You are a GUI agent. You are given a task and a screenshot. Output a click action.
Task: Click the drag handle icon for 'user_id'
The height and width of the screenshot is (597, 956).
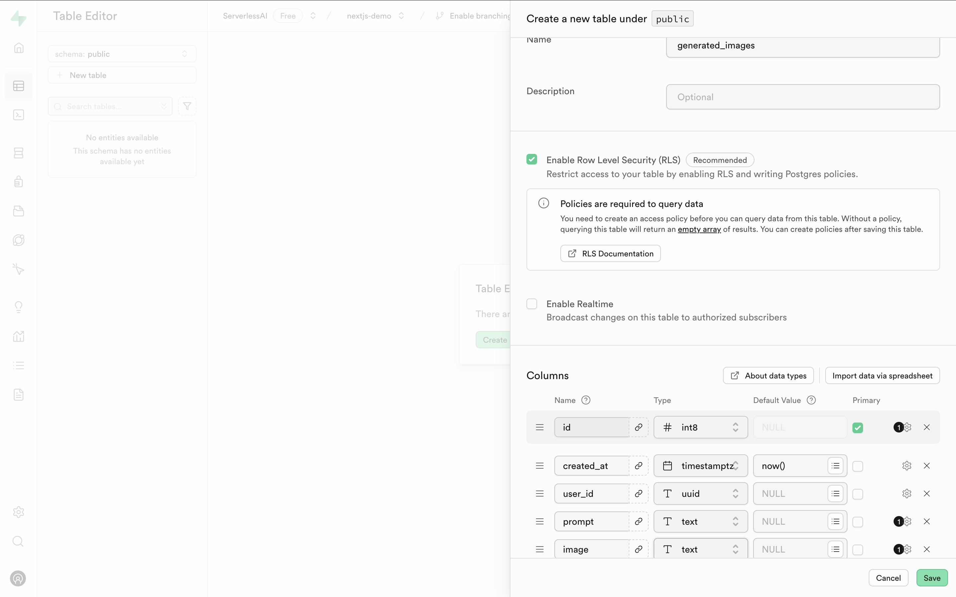[540, 494]
